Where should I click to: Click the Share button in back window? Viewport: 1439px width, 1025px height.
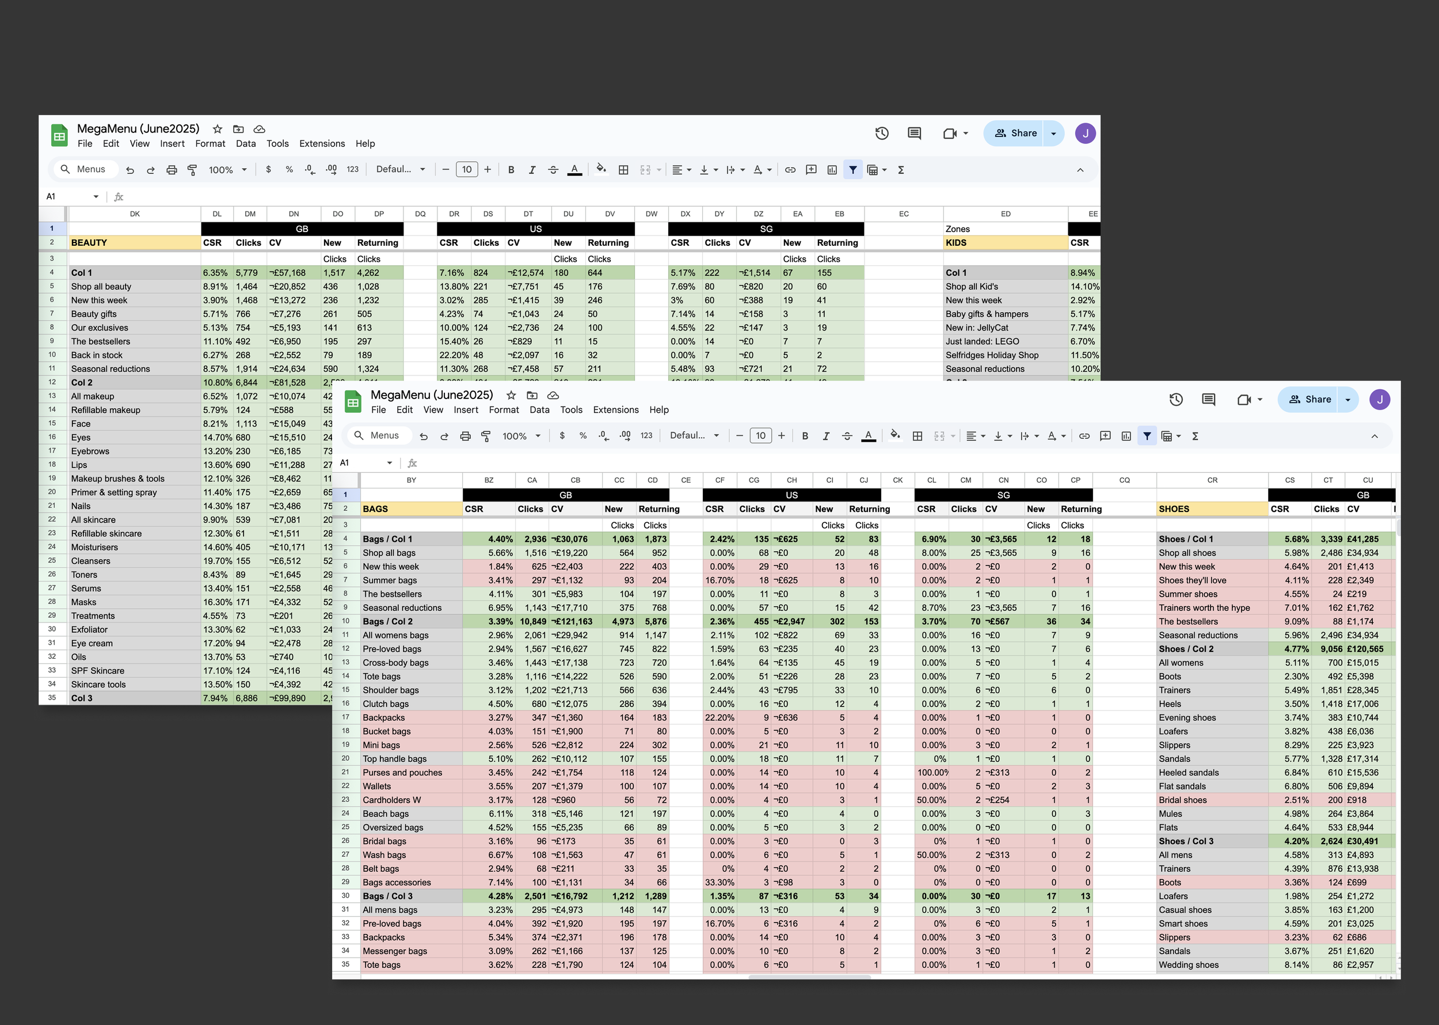tap(1016, 133)
